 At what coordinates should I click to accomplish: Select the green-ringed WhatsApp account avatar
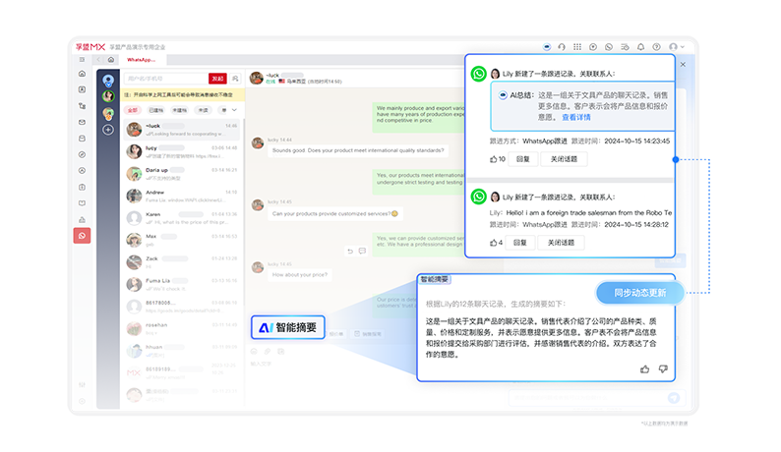108,96
